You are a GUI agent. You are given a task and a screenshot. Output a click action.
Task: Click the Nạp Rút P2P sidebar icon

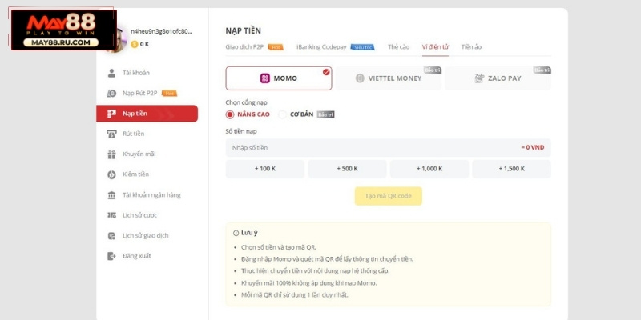[x=111, y=94]
